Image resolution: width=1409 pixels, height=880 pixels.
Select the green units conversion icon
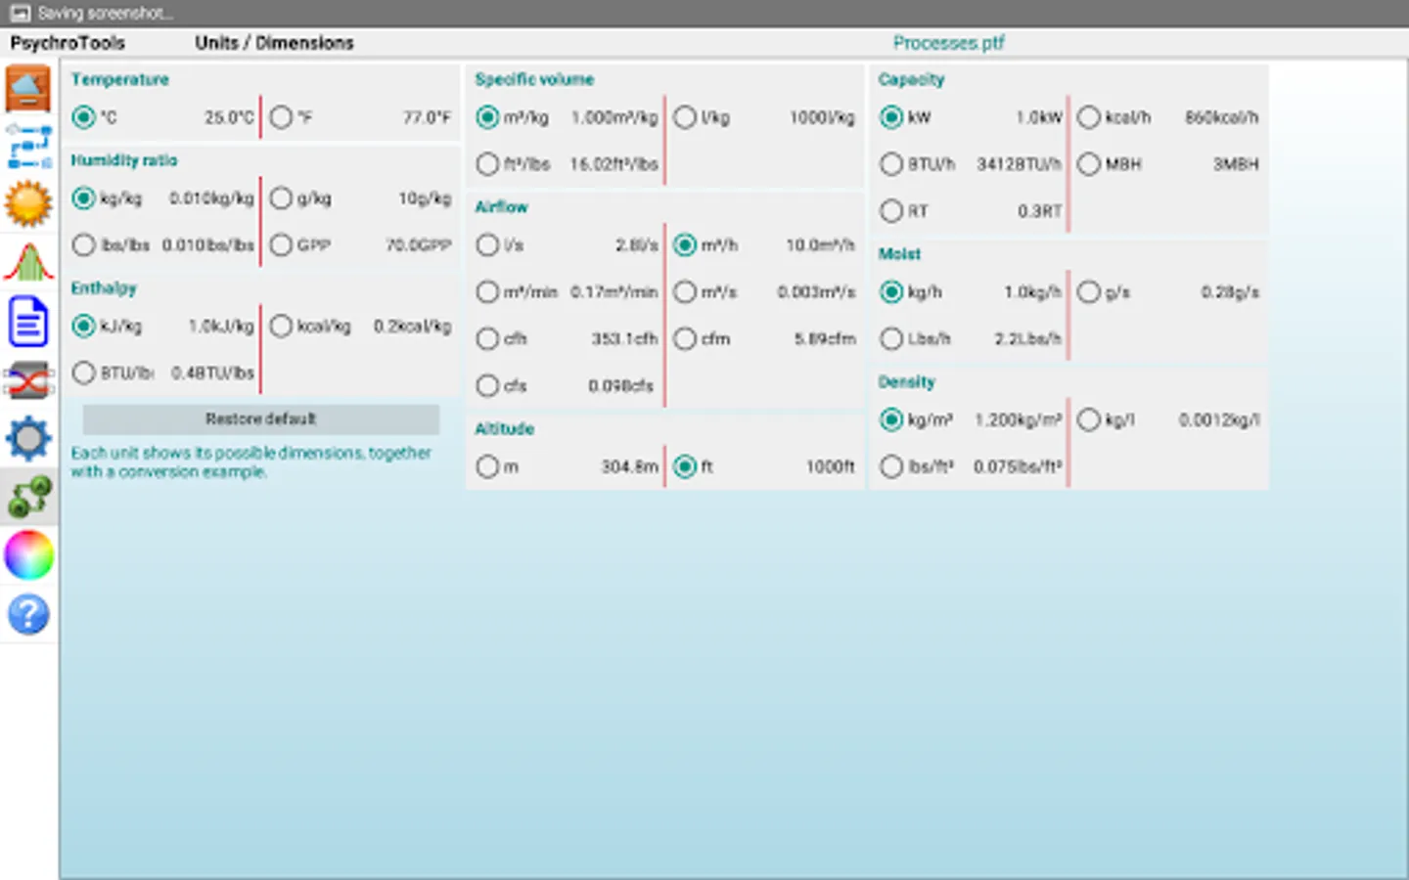pyautogui.click(x=28, y=498)
